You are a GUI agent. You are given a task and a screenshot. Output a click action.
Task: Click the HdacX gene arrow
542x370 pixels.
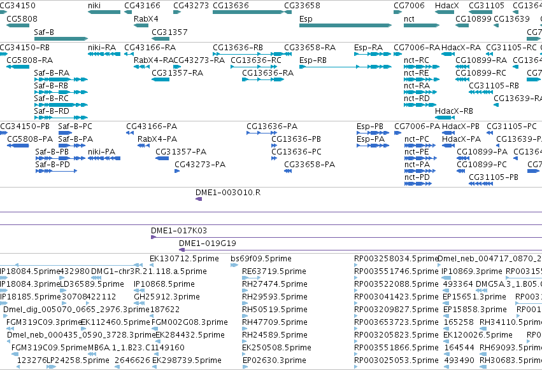(x=444, y=12)
